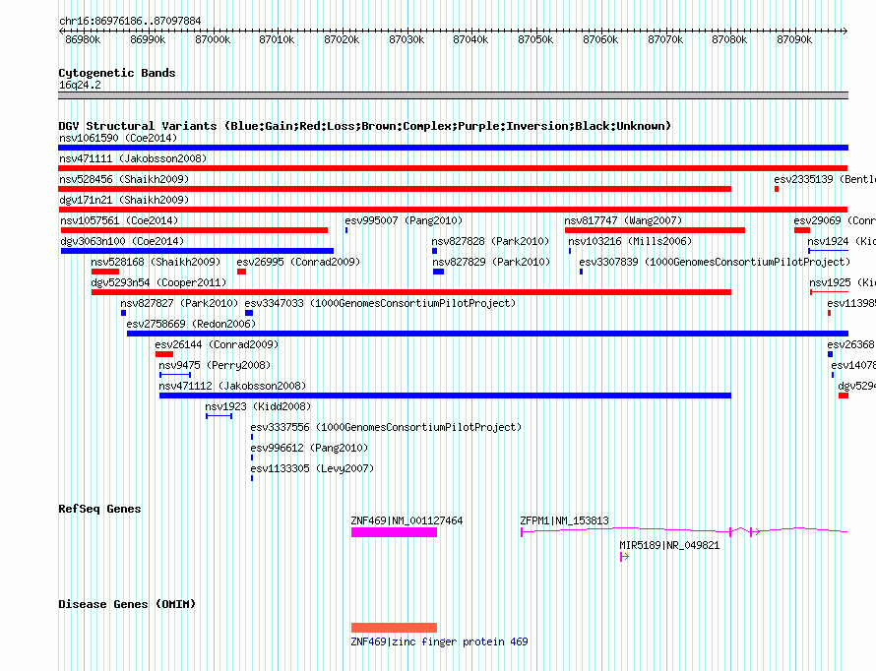
Task: Select the nsv1925 red bracket feature
Action: [x=829, y=292]
